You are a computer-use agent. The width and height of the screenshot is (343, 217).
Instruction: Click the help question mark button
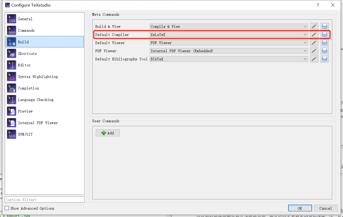(318, 5)
